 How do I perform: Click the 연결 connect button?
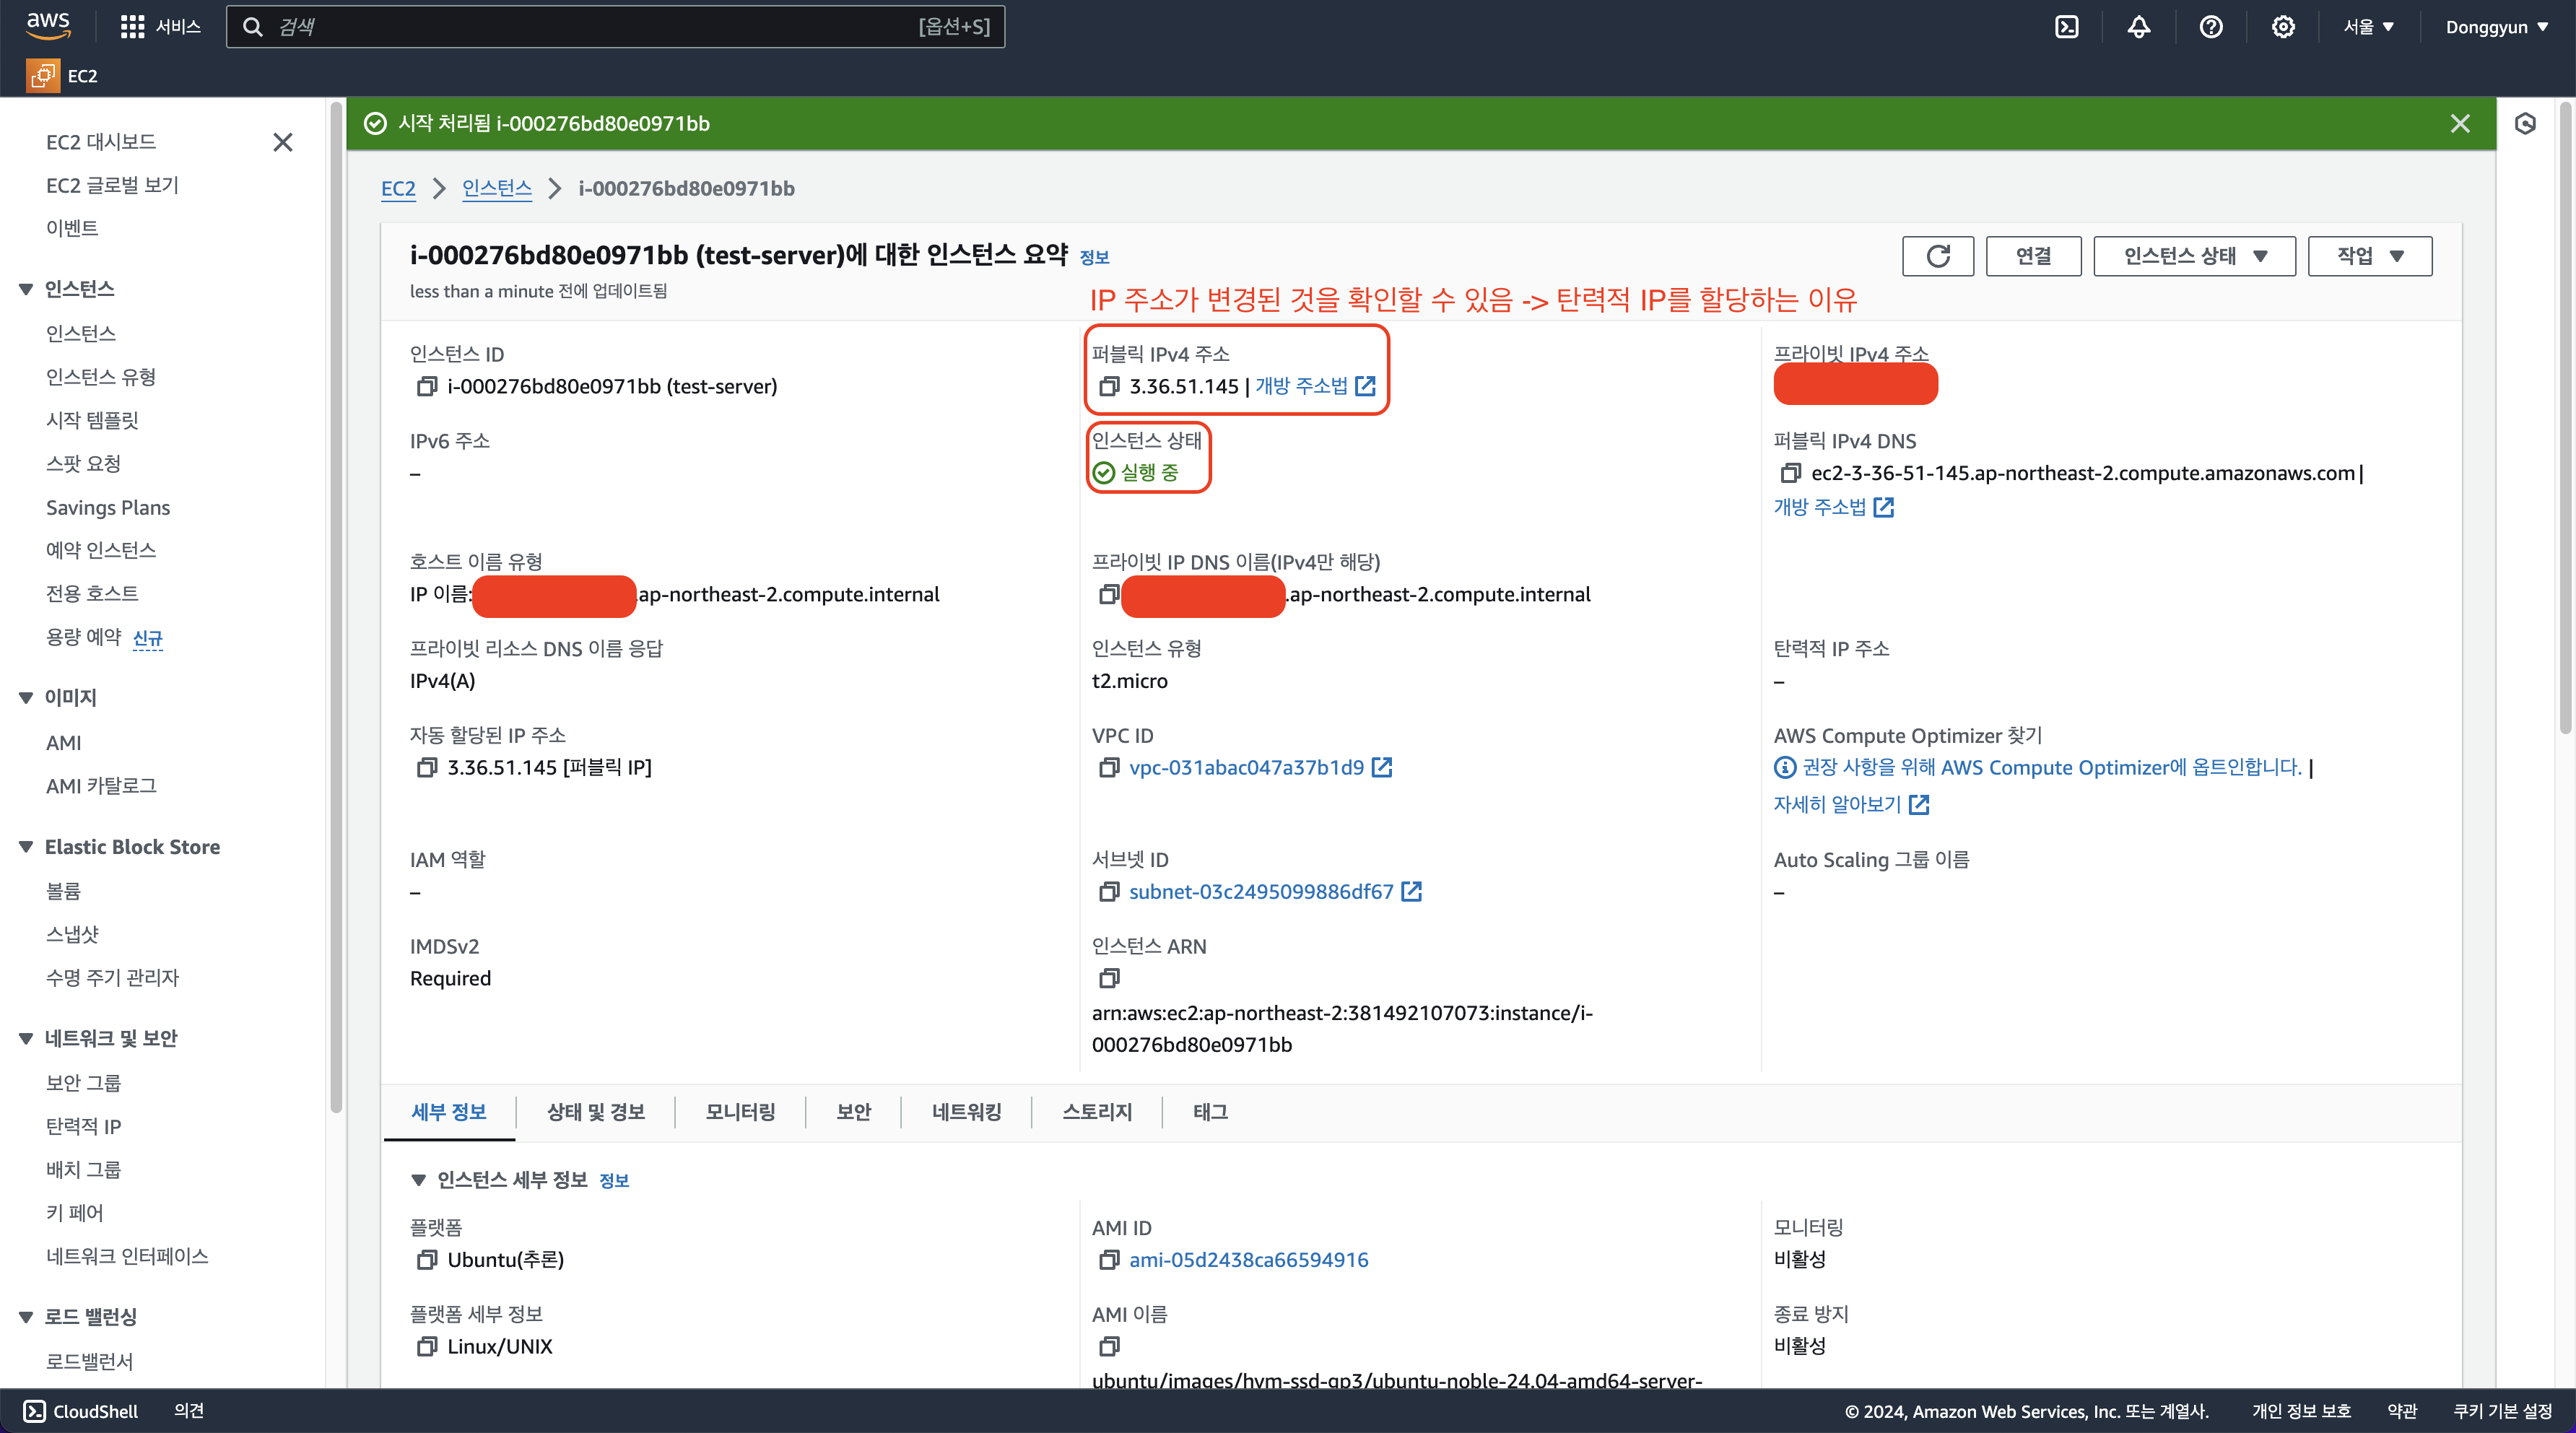pyautogui.click(x=2033, y=256)
